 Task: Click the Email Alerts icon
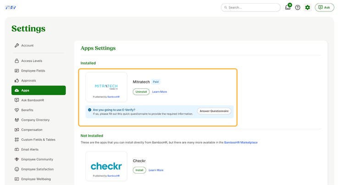click(x=17, y=149)
